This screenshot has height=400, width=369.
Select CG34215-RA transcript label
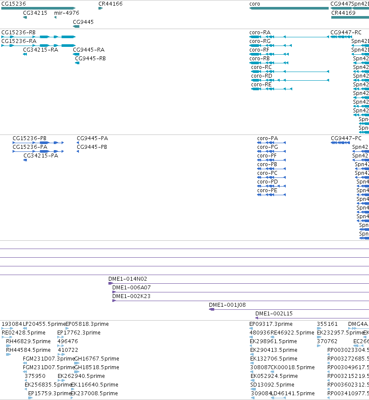pos(41,50)
